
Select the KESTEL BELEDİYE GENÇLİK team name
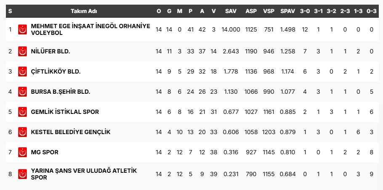(71, 132)
